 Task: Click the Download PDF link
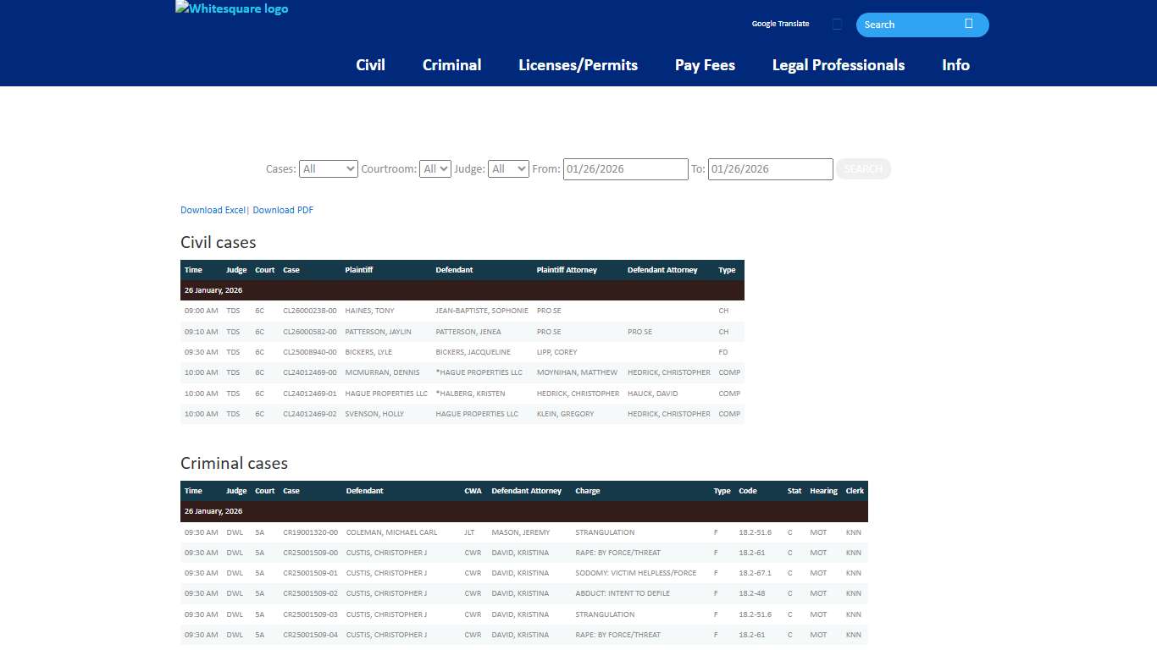(x=283, y=210)
